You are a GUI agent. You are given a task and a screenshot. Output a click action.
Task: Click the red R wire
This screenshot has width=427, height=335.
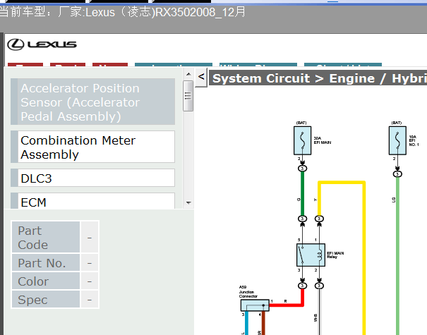click(x=286, y=305)
